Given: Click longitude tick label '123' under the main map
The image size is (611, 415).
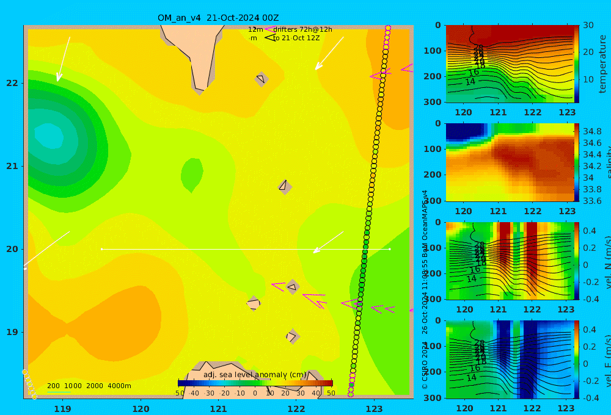Looking at the screenshot, I should [x=374, y=409].
